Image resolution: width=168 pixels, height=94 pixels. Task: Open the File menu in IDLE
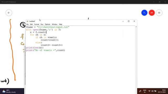click(27, 24)
